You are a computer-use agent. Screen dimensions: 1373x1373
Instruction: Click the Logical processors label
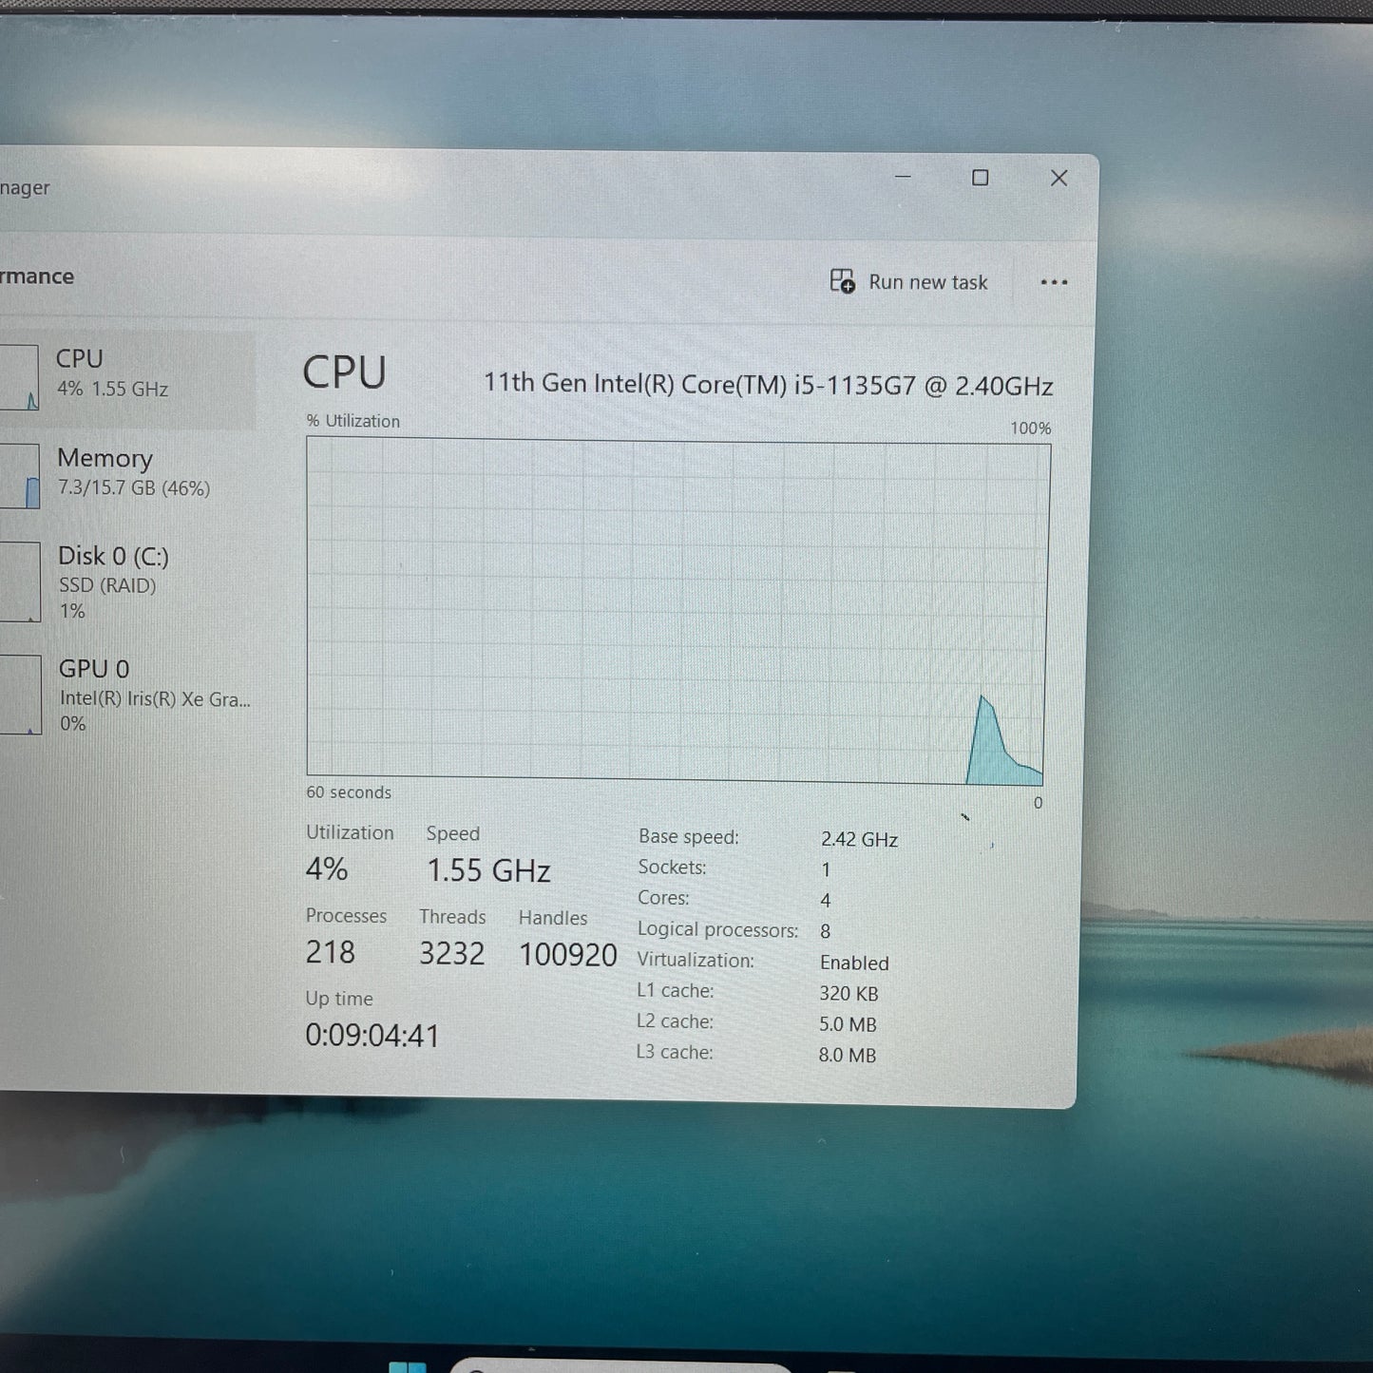717,929
